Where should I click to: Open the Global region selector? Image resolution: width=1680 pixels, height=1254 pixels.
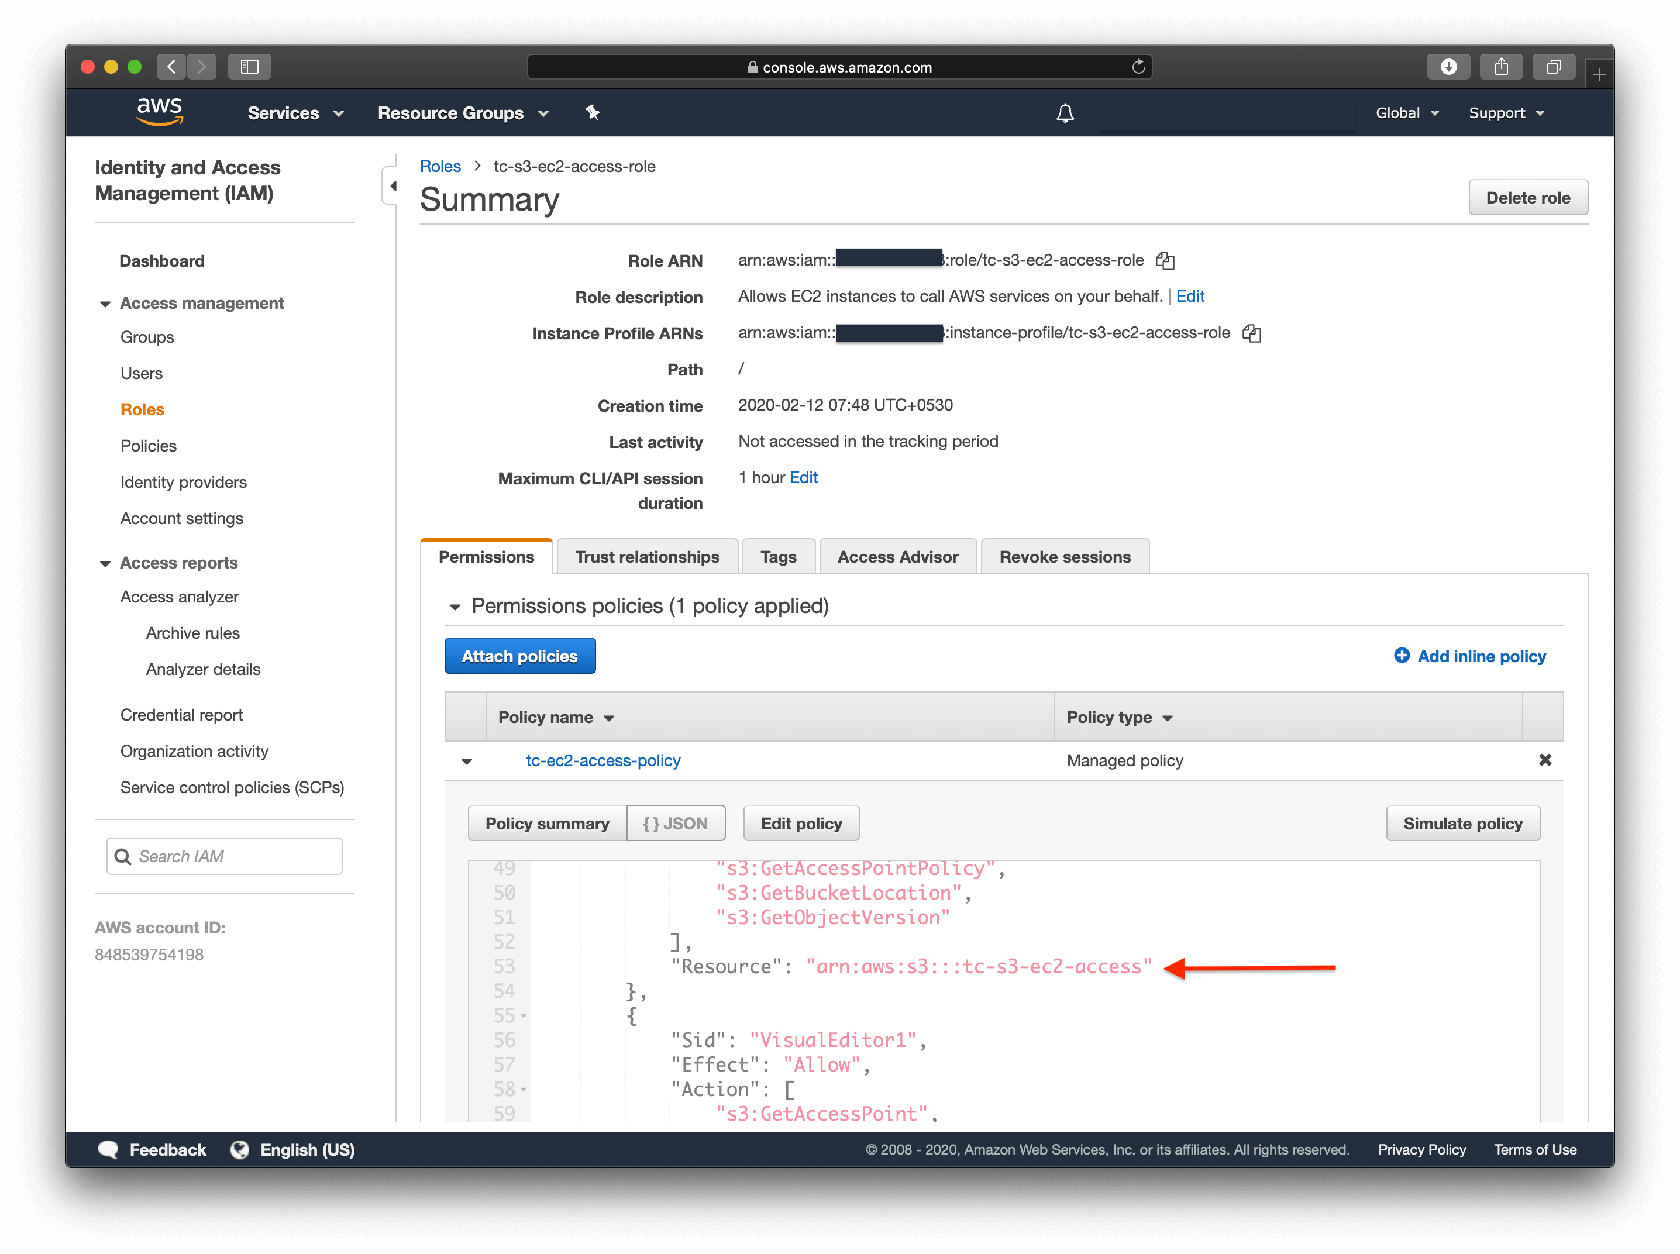click(x=1407, y=112)
